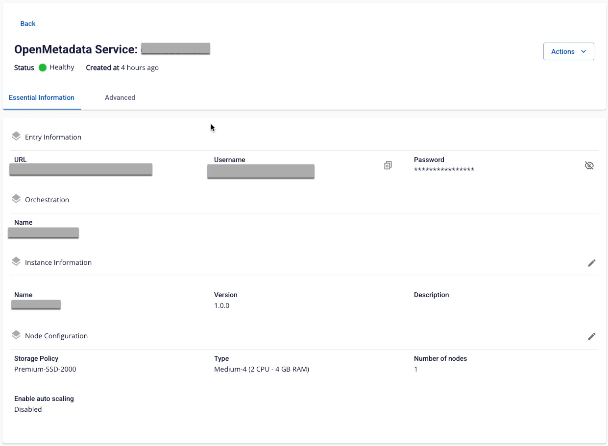The width and height of the screenshot is (608, 446).
Task: Click the version value 1.0.0
Action: click(221, 305)
